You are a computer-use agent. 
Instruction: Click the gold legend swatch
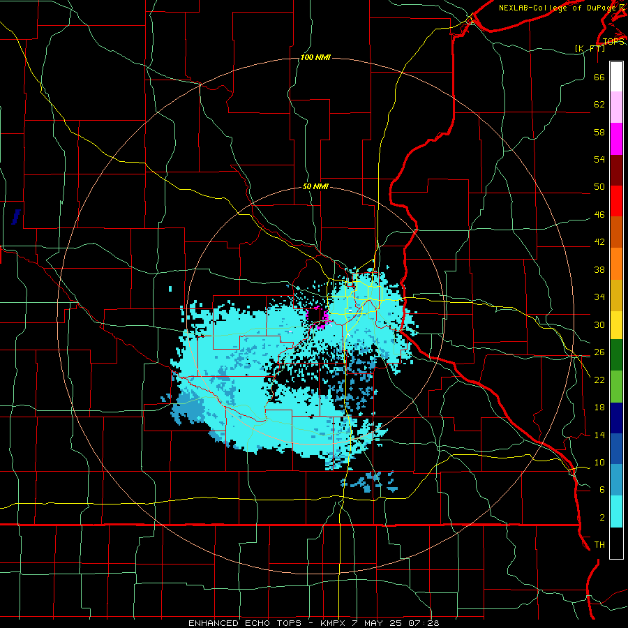point(616,295)
